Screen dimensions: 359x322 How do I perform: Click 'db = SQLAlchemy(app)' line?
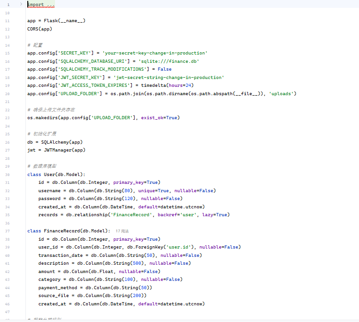[x=55, y=142]
